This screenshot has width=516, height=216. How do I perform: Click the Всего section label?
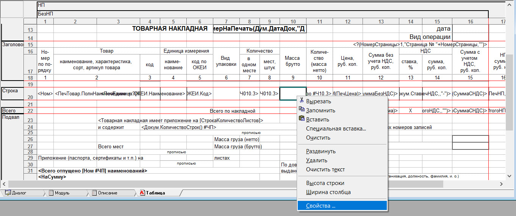coord(9,111)
